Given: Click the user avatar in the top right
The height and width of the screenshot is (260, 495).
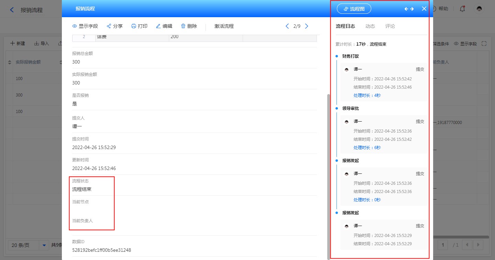Looking at the screenshot, I should point(479,9).
